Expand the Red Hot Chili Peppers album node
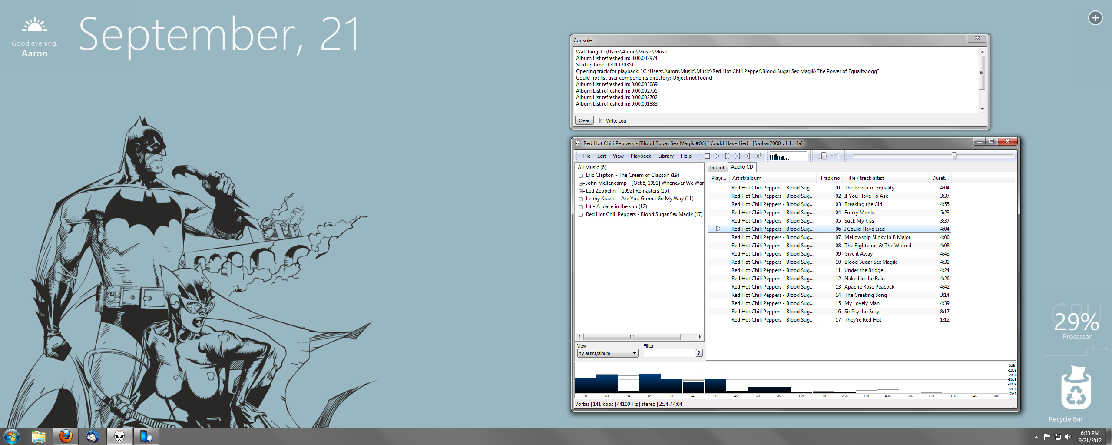Image resolution: width=1112 pixels, height=445 pixels. (x=581, y=215)
